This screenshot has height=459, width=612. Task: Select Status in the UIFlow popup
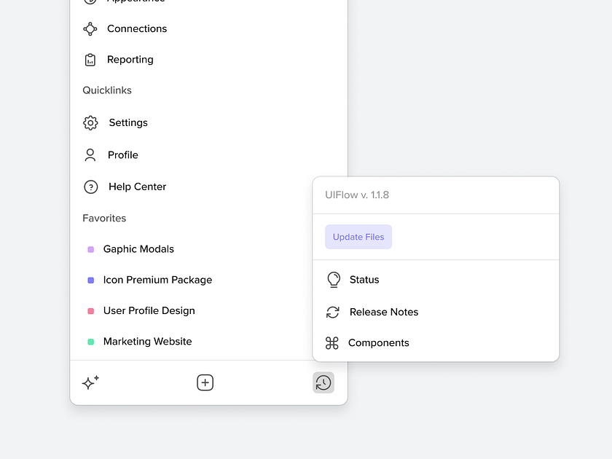pyautogui.click(x=364, y=279)
